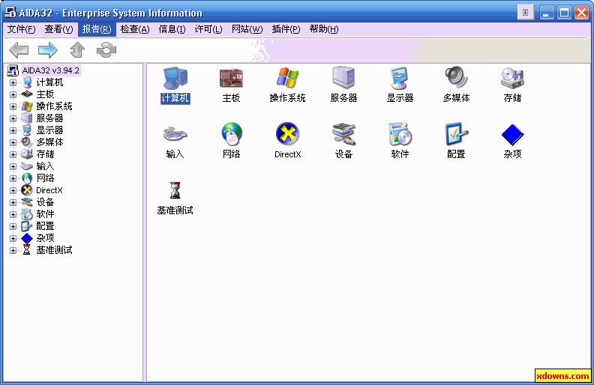This screenshot has height=385, width=594.
Task: Select 网络 in the left tree
Action: (45, 178)
